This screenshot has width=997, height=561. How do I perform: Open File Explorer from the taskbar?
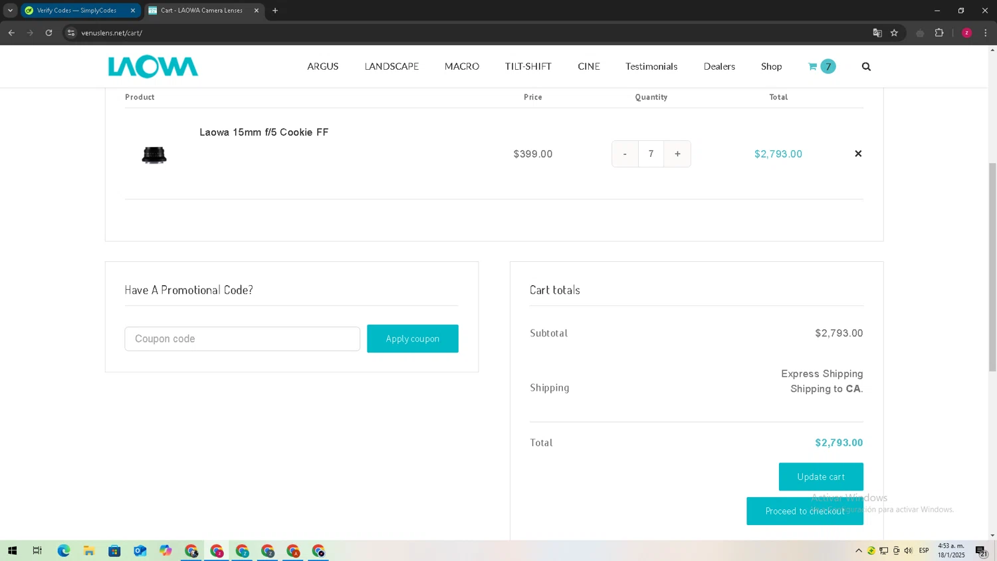coord(89,551)
